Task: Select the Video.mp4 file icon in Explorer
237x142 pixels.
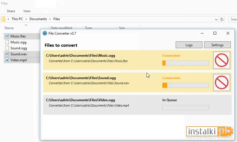Action: [x=7, y=60]
